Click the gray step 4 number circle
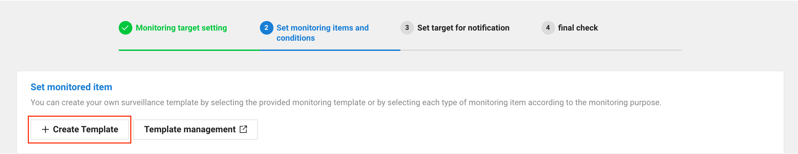798x154 pixels. [548, 28]
